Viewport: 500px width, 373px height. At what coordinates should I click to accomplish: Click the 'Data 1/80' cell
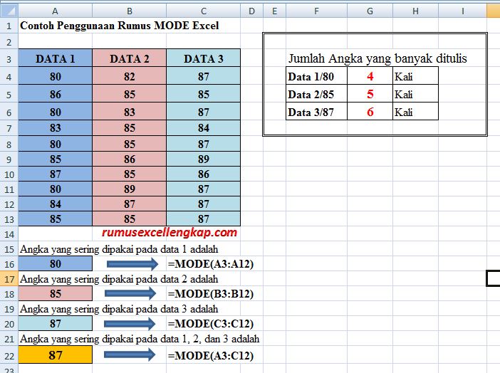317,76
